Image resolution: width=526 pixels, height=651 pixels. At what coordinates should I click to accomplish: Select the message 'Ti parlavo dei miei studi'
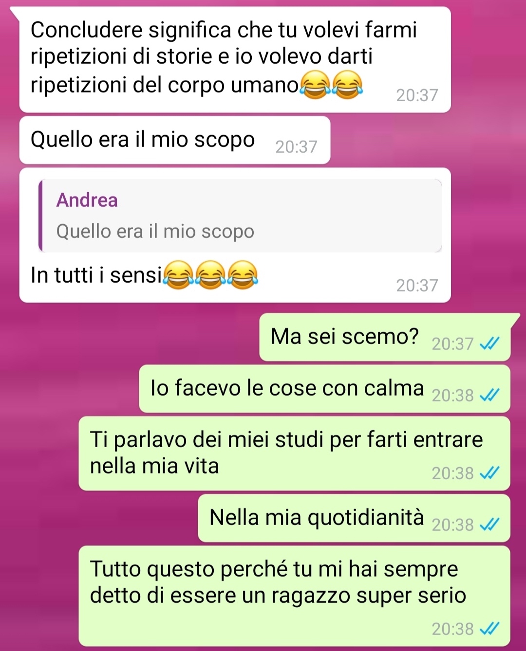coord(295,453)
